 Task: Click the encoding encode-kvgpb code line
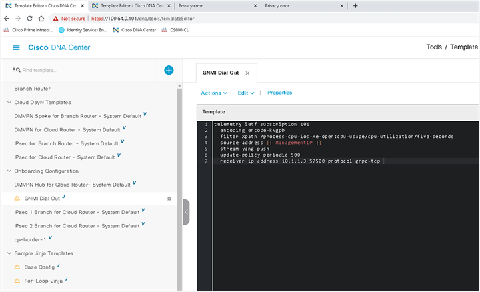coord(252,131)
